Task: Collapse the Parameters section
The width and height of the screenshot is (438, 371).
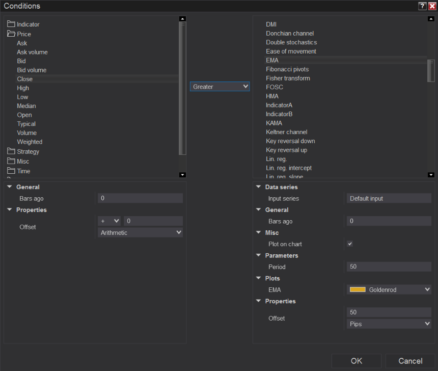Action: coord(258,255)
